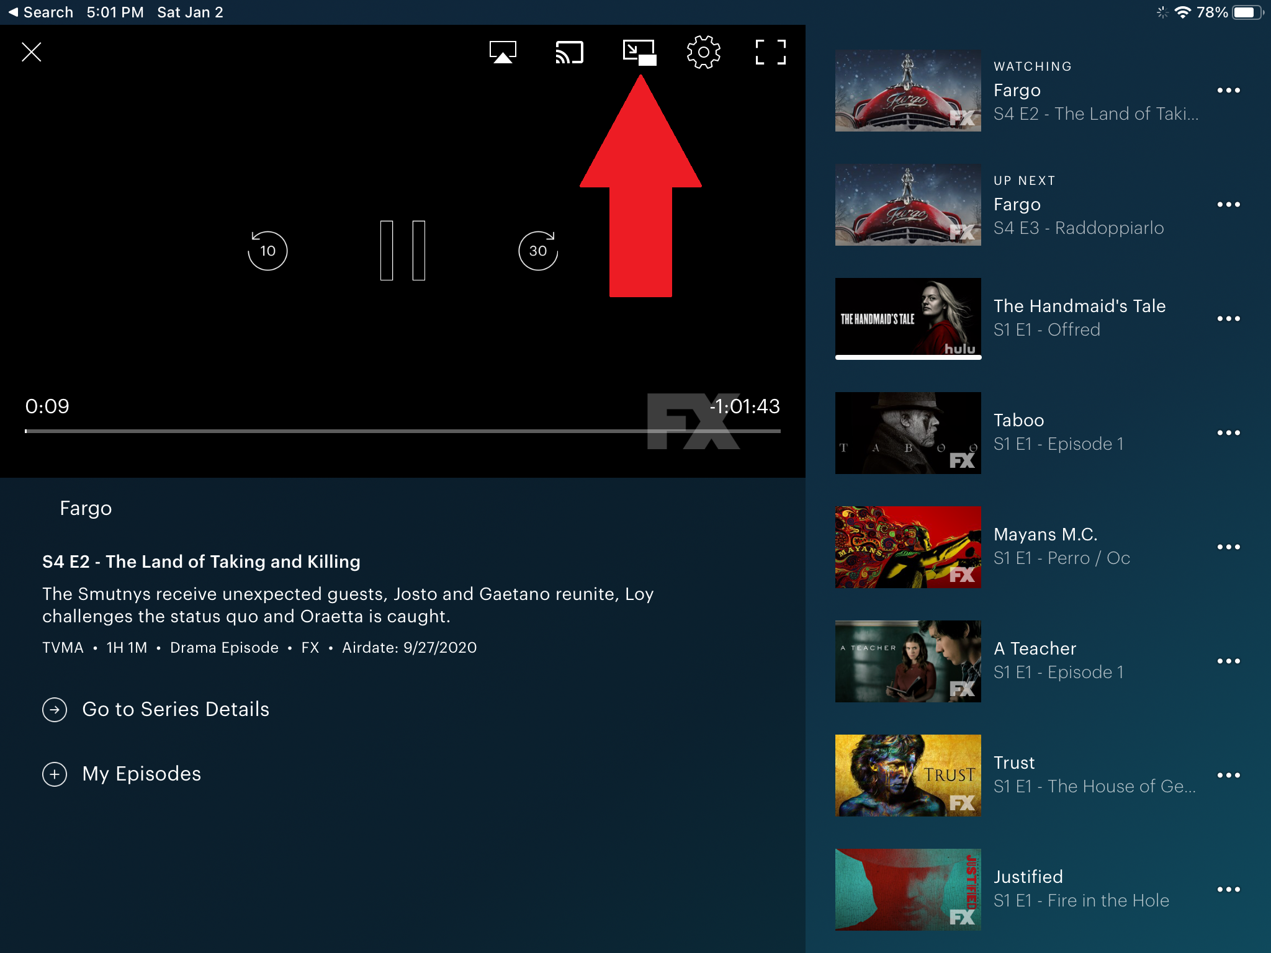
Task: Open the Taboo thumbnail
Action: 908,433
